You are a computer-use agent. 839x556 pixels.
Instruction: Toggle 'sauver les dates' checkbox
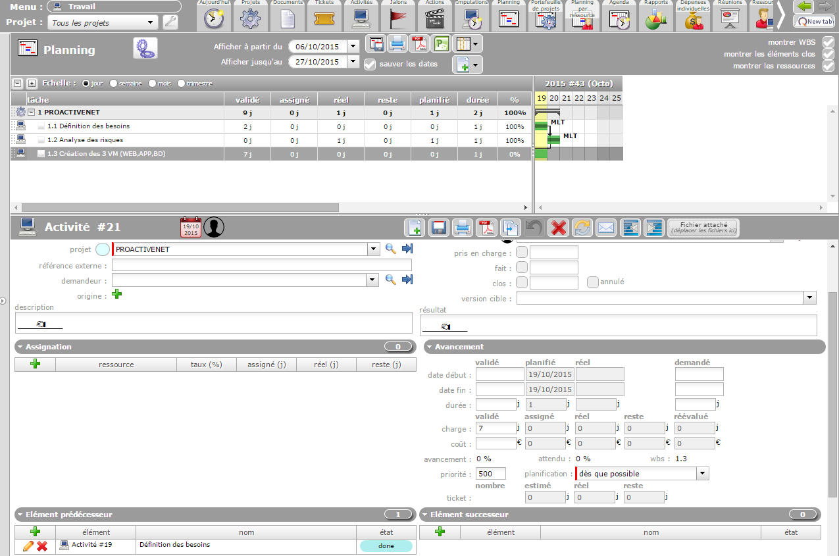pyautogui.click(x=370, y=64)
